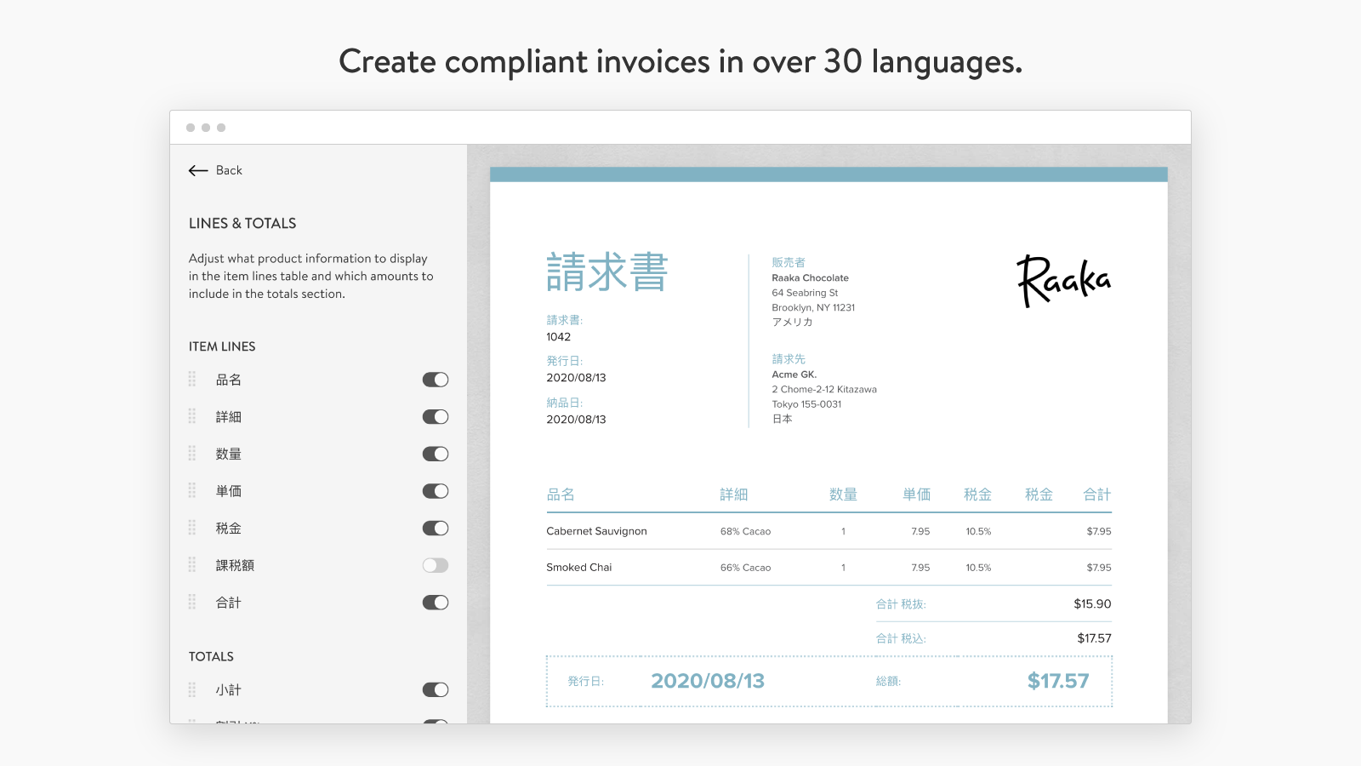The image size is (1361, 766).
Task: Click drag handle beside 詳細 row
Action: [x=192, y=416]
